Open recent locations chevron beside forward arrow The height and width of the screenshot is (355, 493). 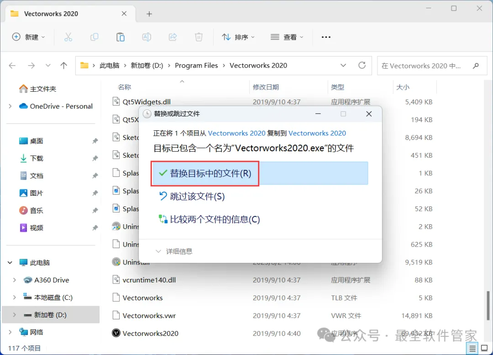coord(48,66)
